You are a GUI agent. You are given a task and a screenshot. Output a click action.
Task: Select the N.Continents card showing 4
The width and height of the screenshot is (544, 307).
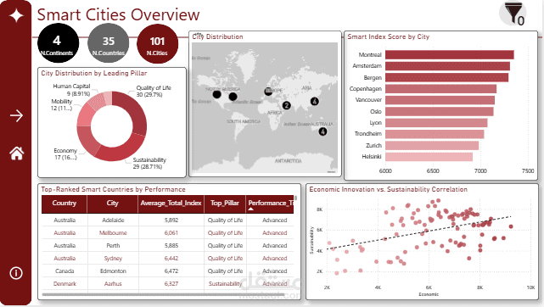[58, 43]
